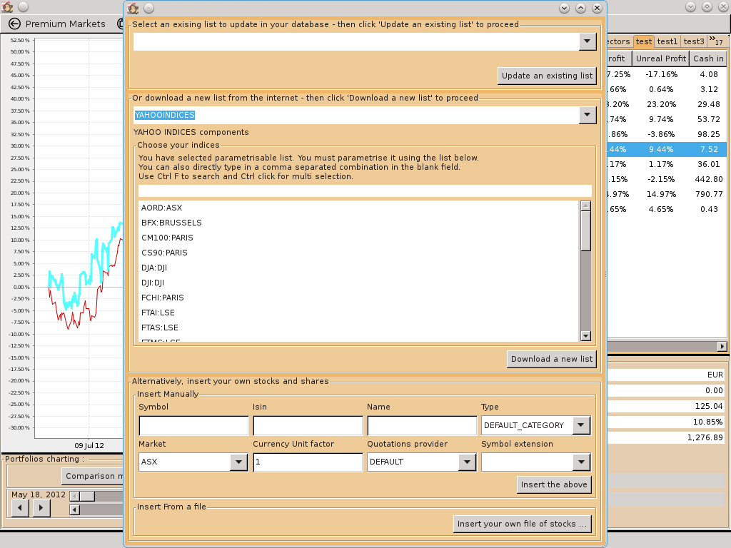Open the existing list dropdown
The width and height of the screenshot is (731, 548).
588,41
